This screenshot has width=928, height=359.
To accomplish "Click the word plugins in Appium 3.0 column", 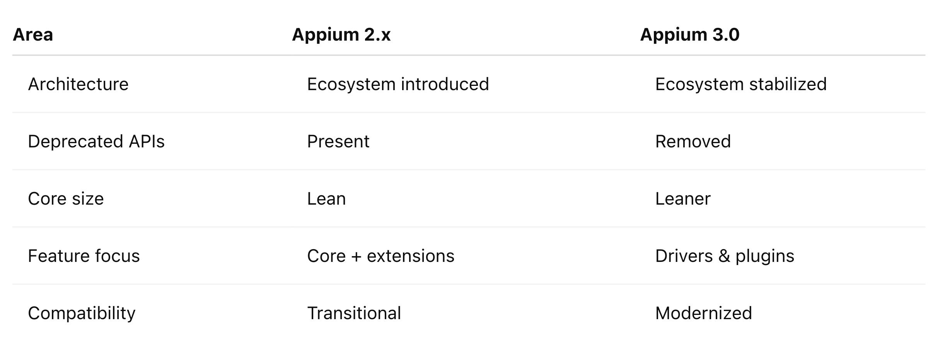I will (765, 256).
